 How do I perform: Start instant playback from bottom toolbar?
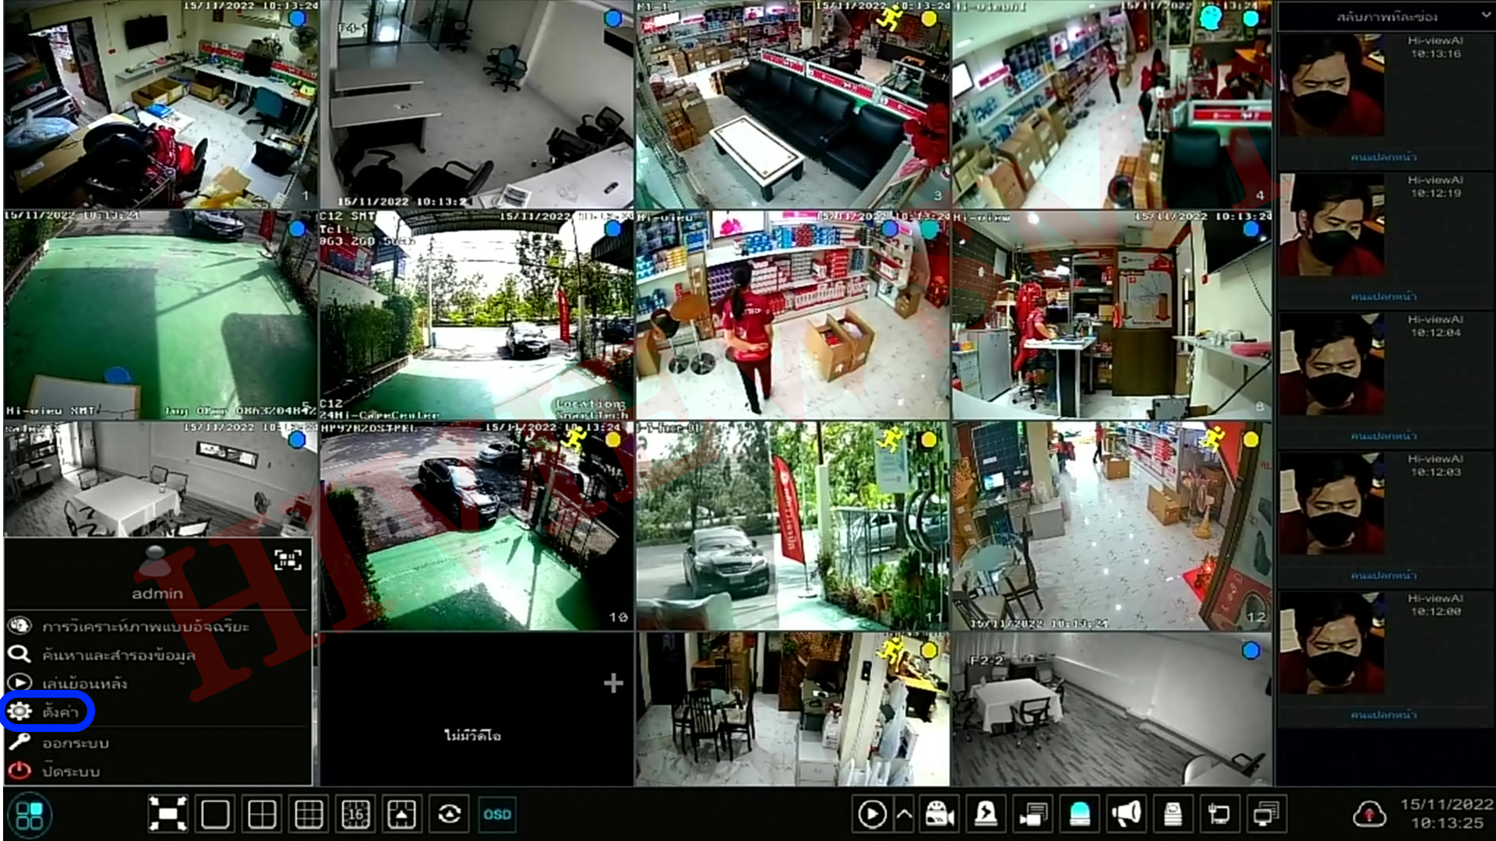871,815
